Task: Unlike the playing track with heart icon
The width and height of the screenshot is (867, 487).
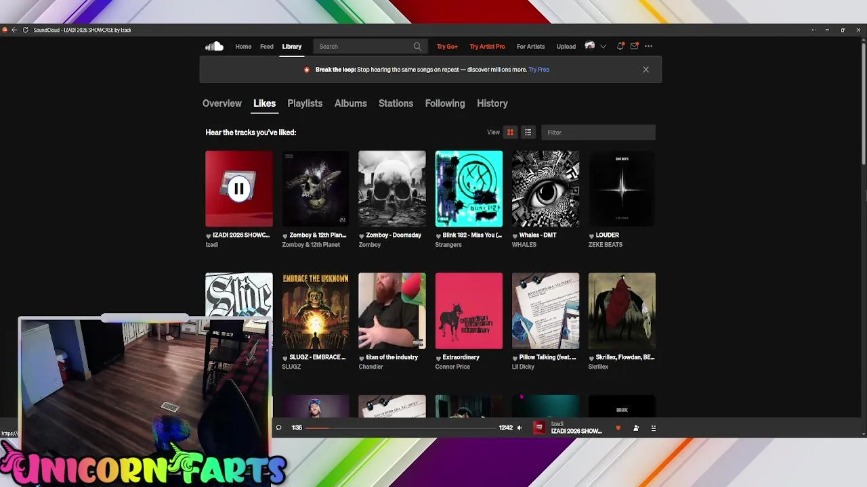Action: click(618, 427)
